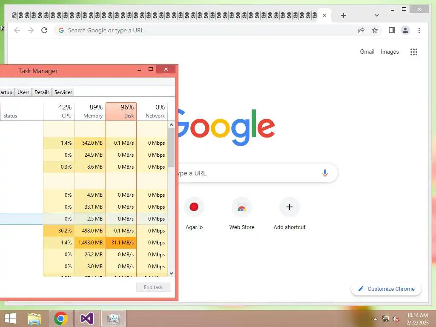Open Google Images link
This screenshot has width=436, height=327.
(x=390, y=52)
